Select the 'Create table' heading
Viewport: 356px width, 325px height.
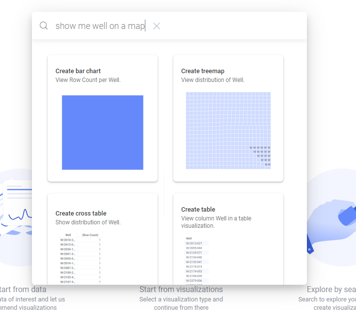tap(198, 210)
